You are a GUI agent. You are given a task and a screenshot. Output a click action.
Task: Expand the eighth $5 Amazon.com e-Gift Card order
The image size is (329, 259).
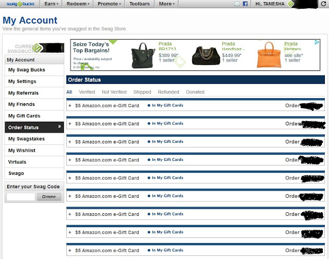pos(70,232)
